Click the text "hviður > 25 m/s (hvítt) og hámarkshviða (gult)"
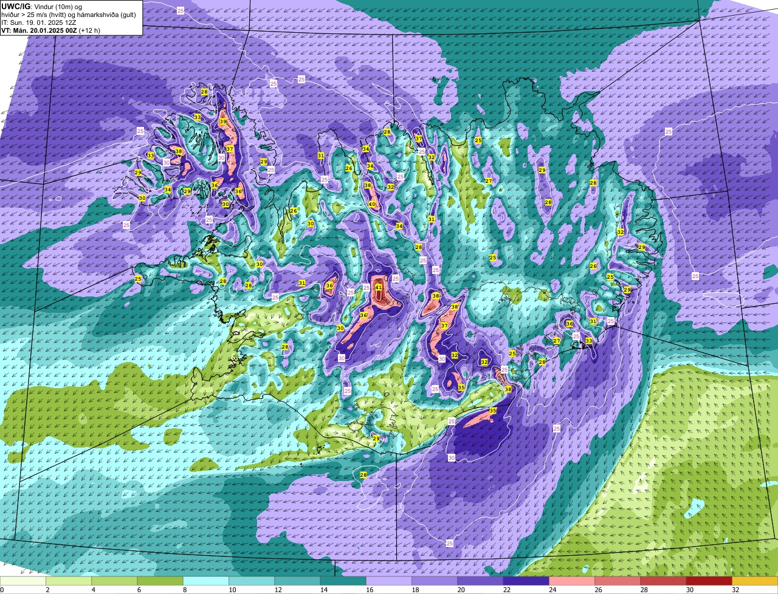 (x=69, y=15)
